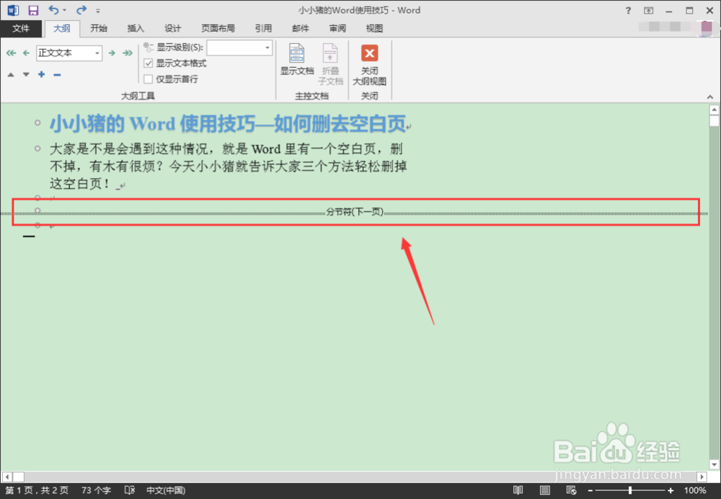Switch to Print Layout view in status bar
The height and width of the screenshot is (499, 721).
(x=545, y=490)
